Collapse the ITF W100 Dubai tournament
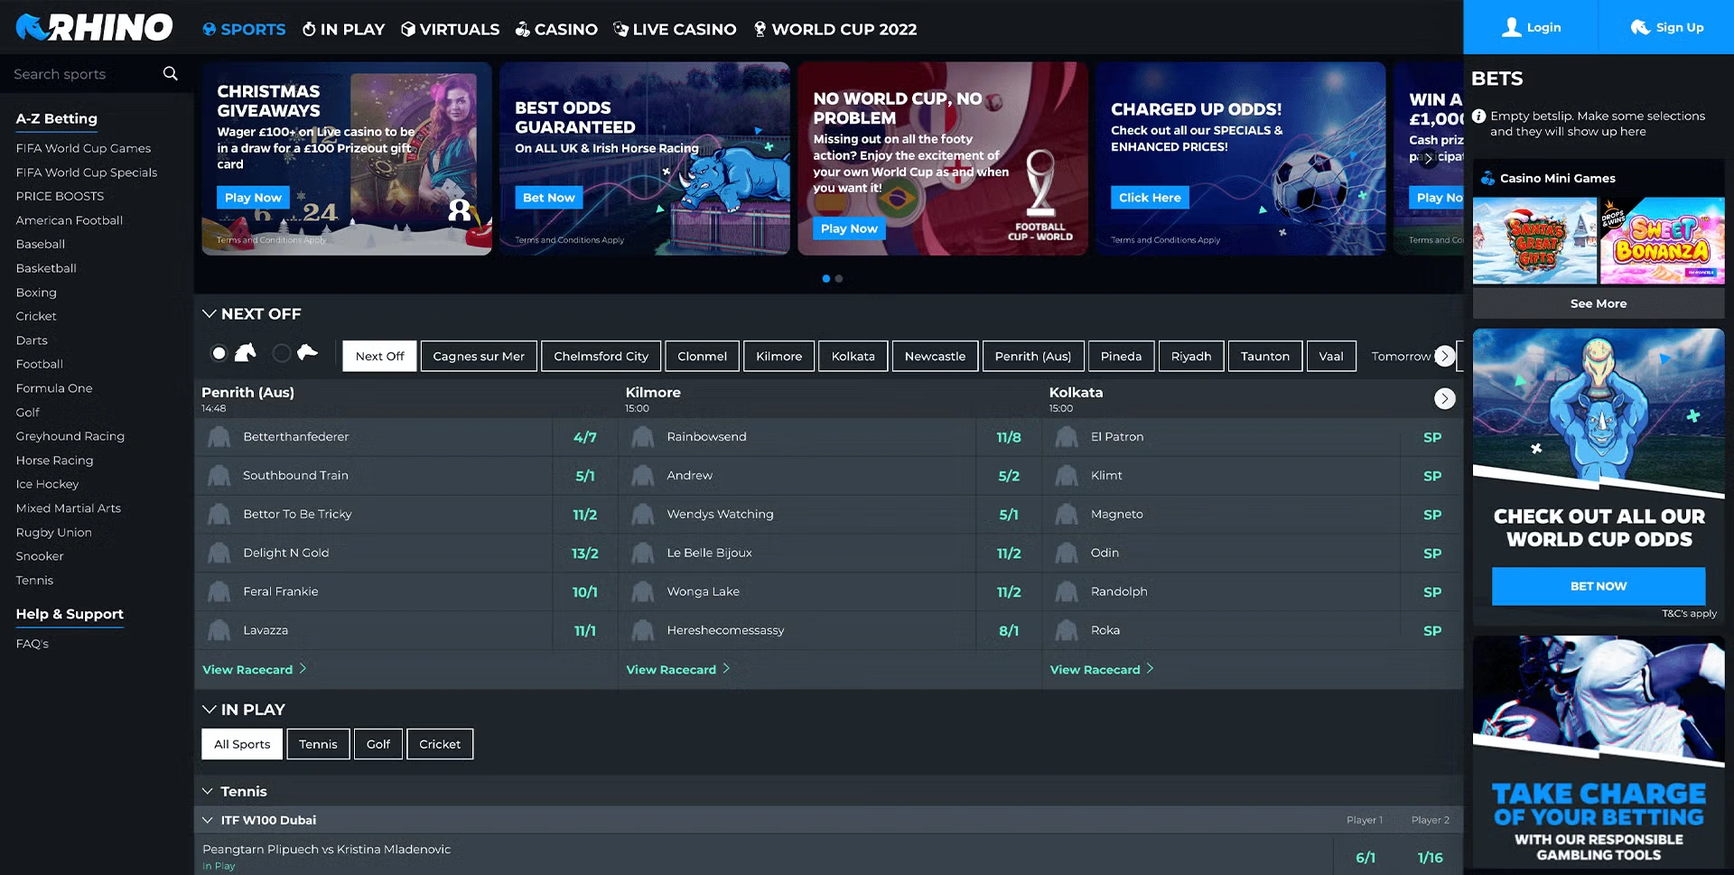Image resolution: width=1734 pixels, height=875 pixels. [x=208, y=821]
